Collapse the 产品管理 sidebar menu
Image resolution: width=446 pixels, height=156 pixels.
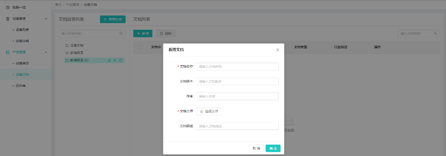point(46,52)
